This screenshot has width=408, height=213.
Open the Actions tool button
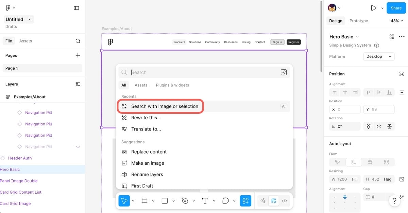click(x=245, y=201)
